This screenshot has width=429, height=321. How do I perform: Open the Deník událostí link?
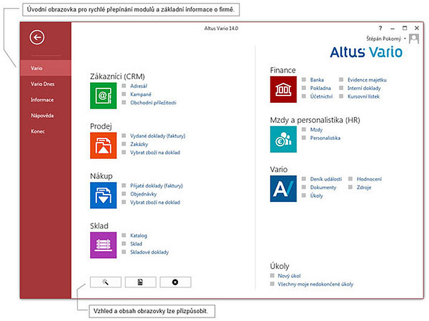(x=326, y=179)
